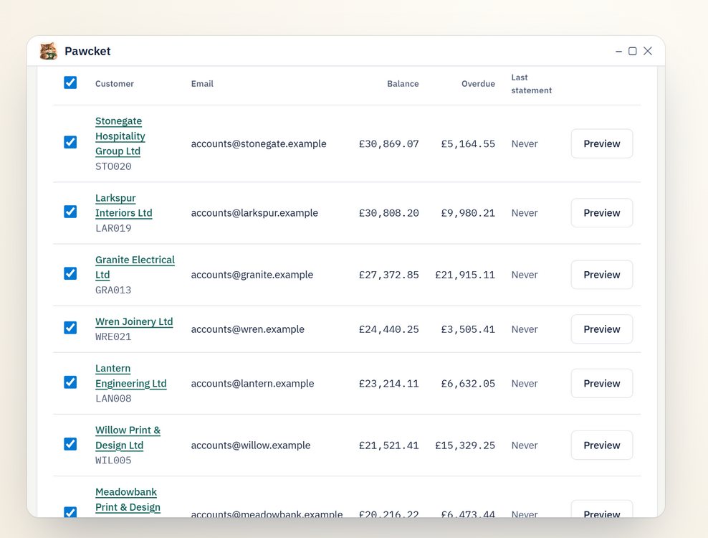
Task: Click customer code WIL005
Action: 113,461
